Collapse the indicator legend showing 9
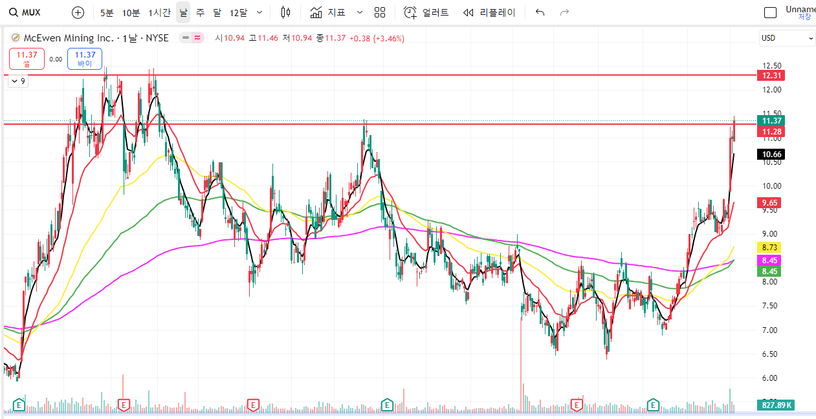 [17, 81]
